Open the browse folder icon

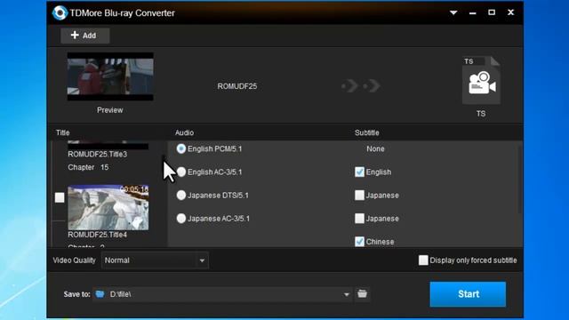click(x=362, y=294)
